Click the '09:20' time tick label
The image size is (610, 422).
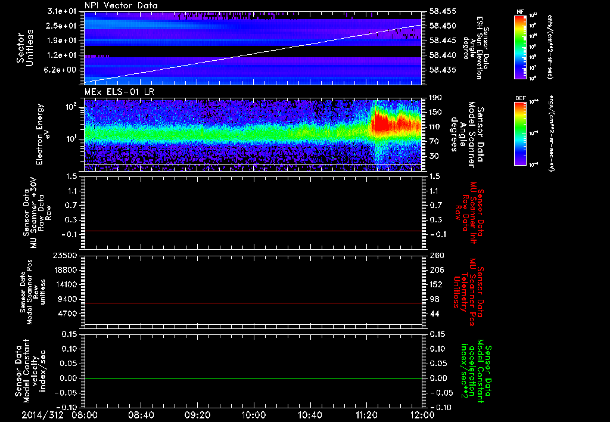[x=197, y=415]
